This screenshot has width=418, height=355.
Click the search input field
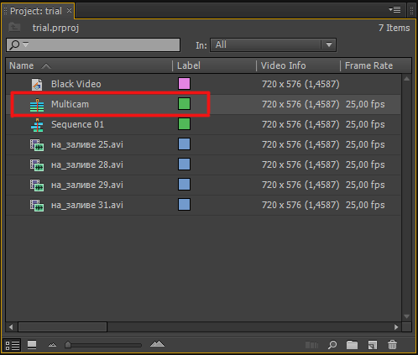tap(93, 44)
